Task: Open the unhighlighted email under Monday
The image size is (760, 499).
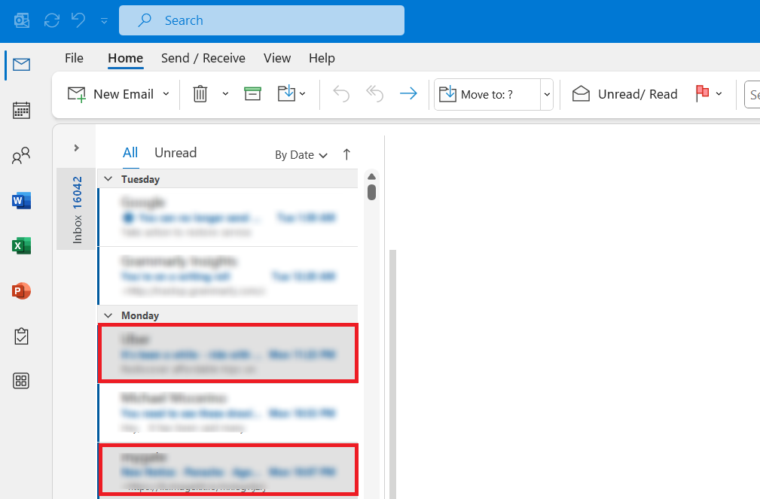Action: click(x=228, y=412)
